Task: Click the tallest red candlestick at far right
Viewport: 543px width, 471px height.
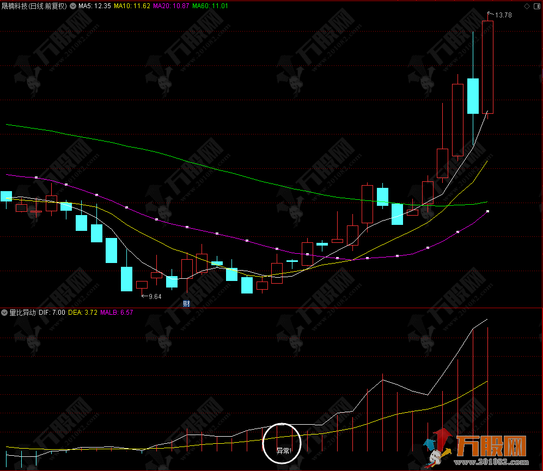Action: [x=487, y=67]
